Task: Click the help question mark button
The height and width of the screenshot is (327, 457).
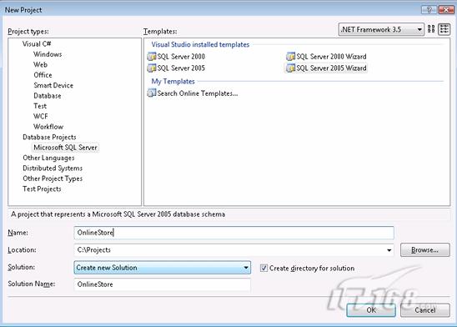Action: [429, 10]
